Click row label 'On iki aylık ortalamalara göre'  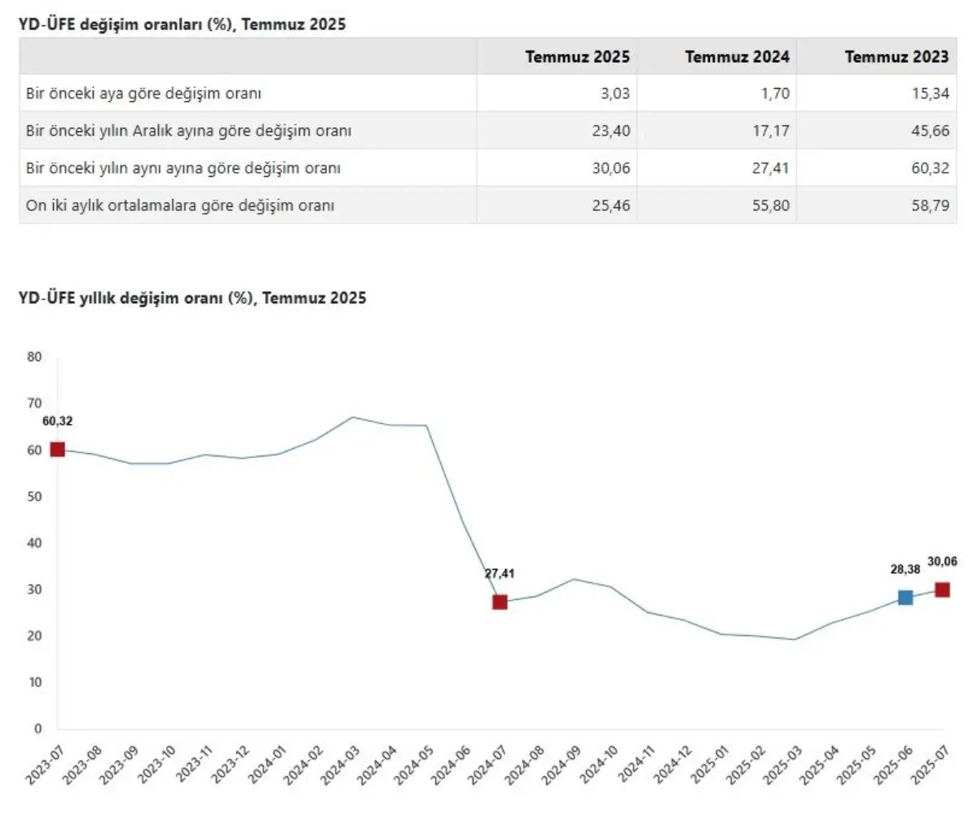click(180, 205)
